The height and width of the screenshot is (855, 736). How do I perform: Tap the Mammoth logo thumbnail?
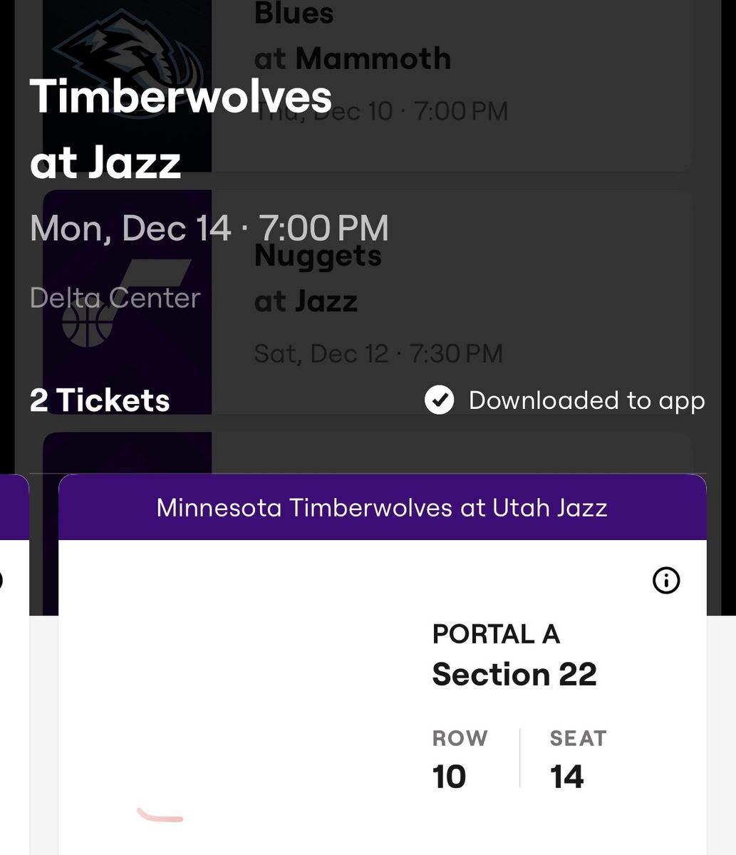coord(127,85)
